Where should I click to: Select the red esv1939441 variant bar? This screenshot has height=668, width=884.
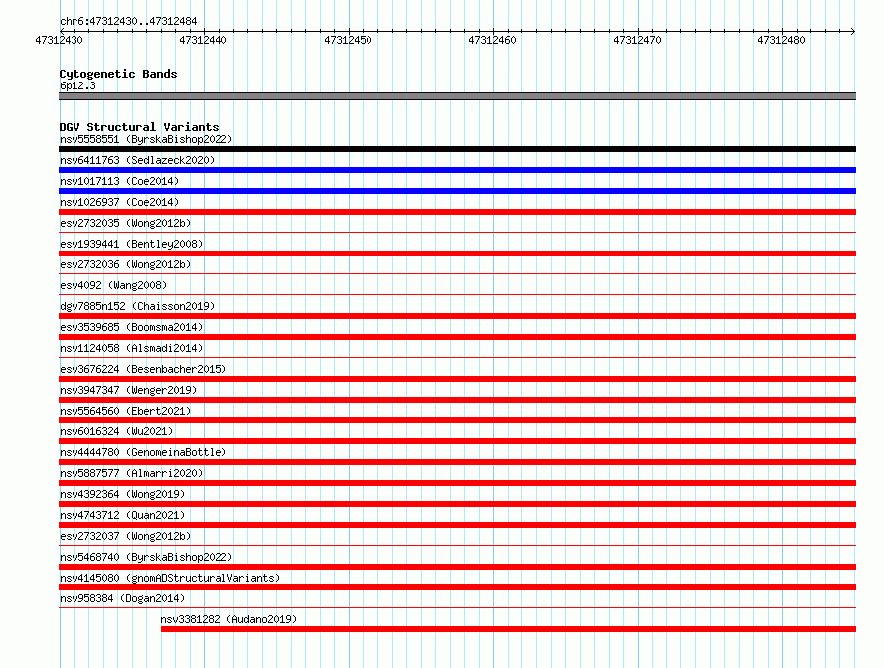[x=457, y=253]
